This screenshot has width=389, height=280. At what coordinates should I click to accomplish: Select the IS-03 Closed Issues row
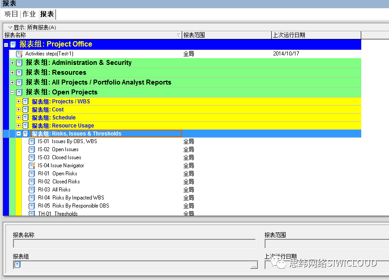191,157
